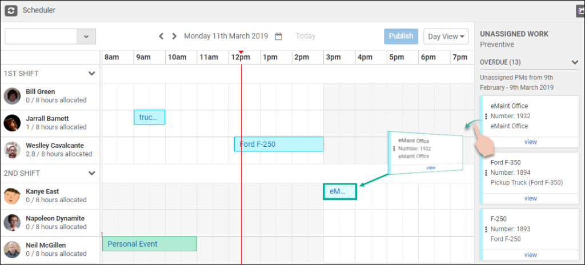Click Jarrall Barnett's avatar
The width and height of the screenshot is (585, 265).
click(12, 123)
